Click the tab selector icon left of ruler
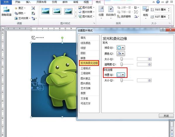This screenshot has height=137, width=175. point(3,29)
